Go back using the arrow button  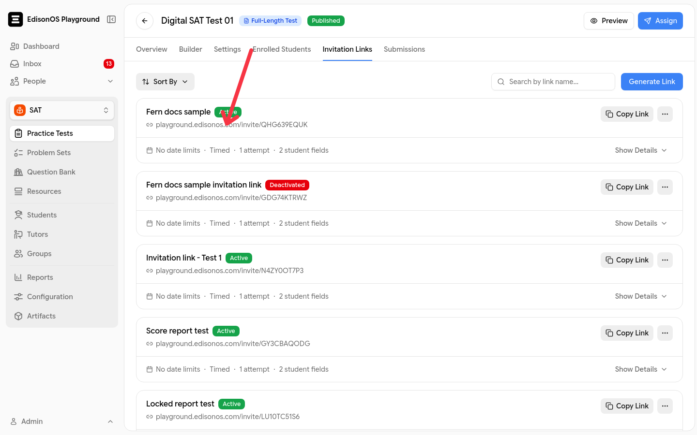(x=145, y=21)
